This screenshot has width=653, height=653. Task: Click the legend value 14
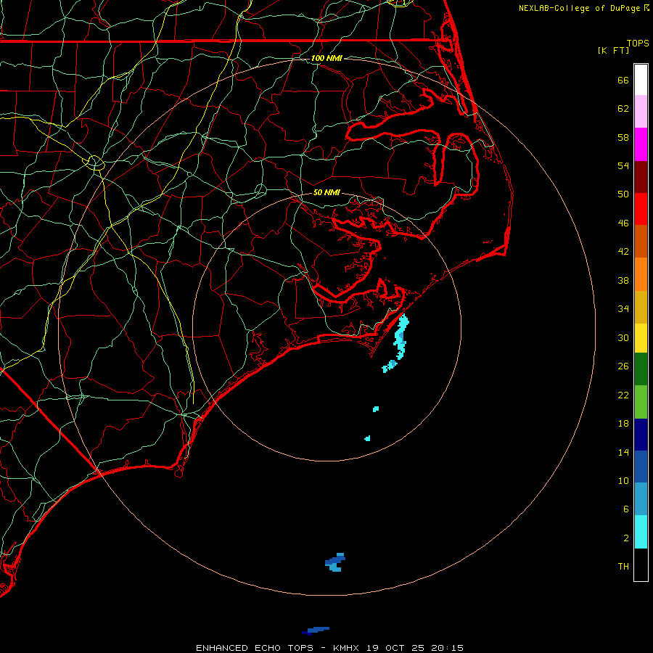623,452
